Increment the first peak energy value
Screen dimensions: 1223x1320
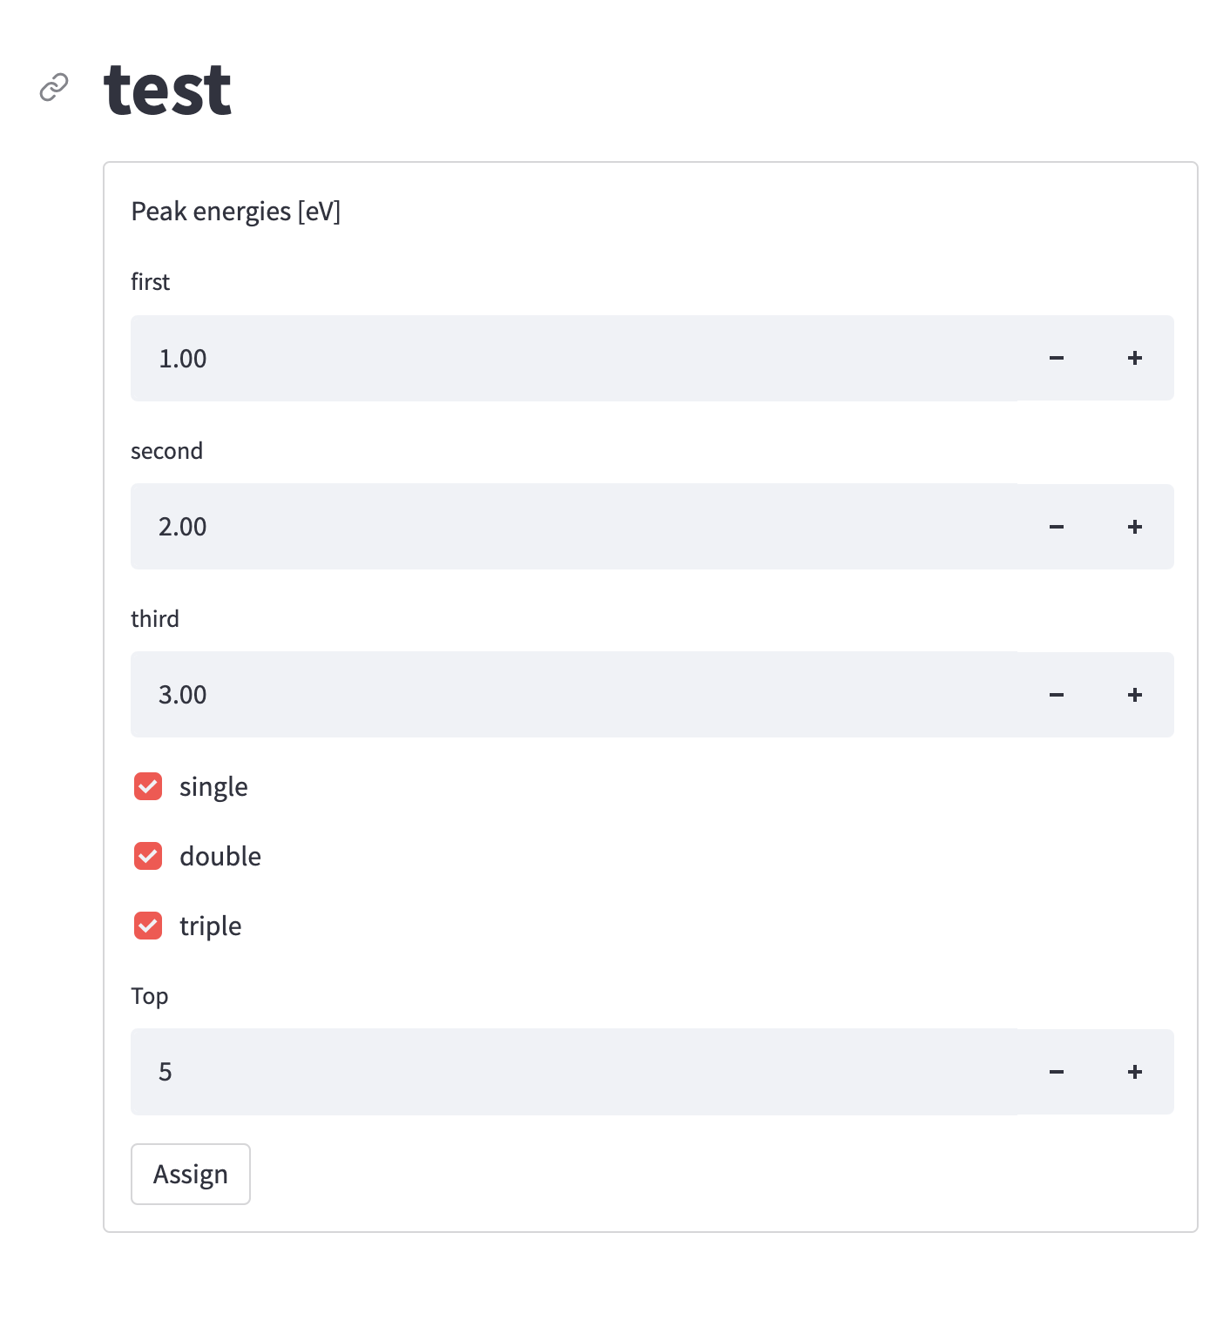(x=1135, y=358)
